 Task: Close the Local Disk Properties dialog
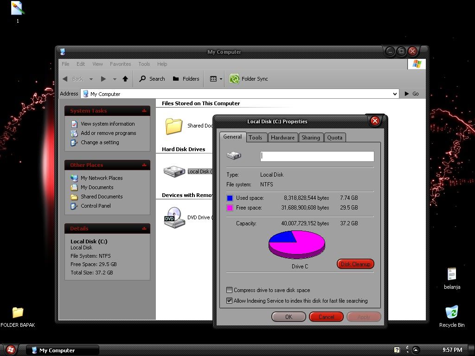[375, 121]
